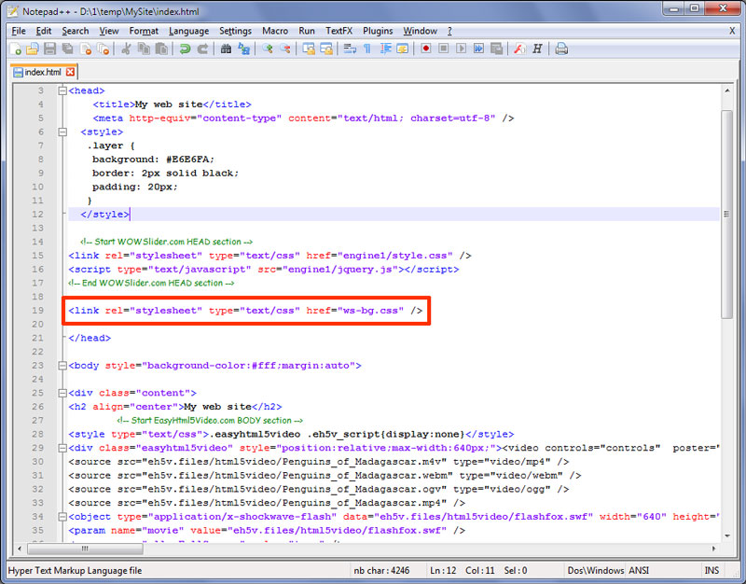This screenshot has width=746, height=584.
Task: Select the index.html document tab
Action: pos(43,73)
